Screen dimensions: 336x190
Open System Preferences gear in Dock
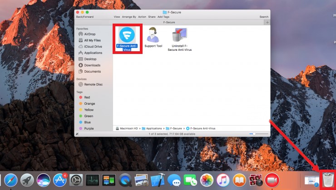[x=76, y=180]
